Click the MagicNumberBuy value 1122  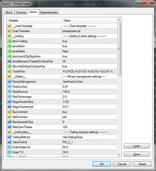click(x=66, y=102)
